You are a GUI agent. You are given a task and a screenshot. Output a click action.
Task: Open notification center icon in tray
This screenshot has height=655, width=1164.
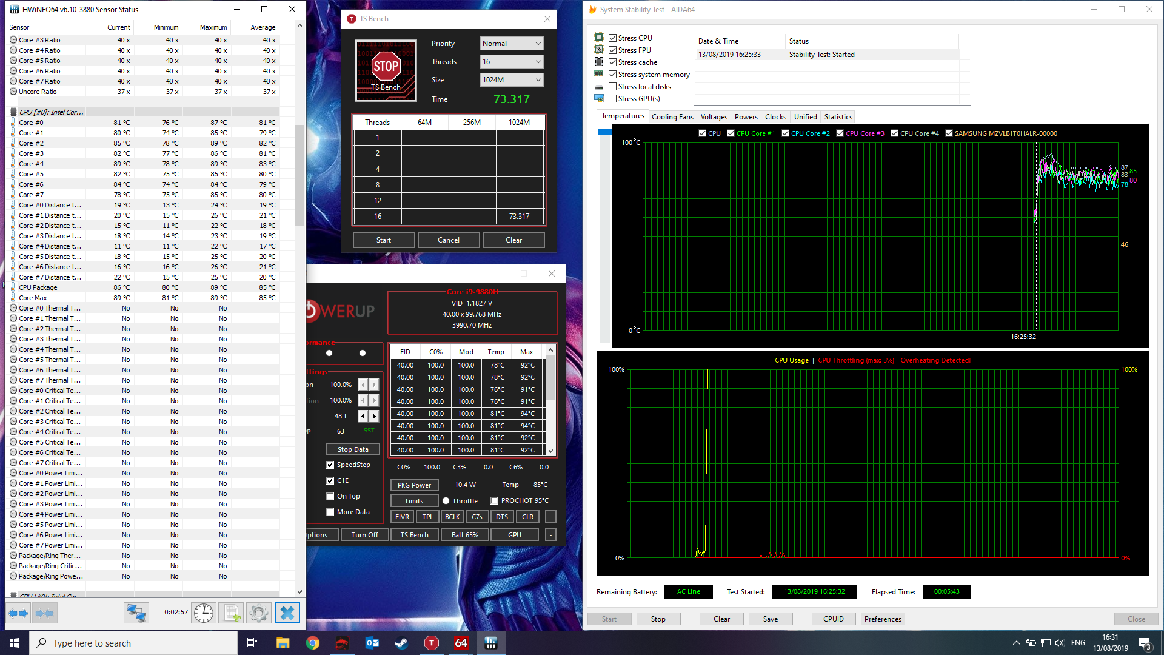click(1145, 643)
